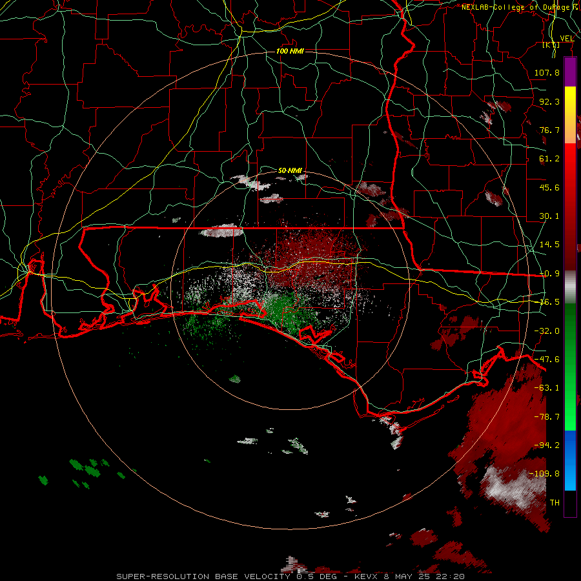Screen dimensions: 581x581
Task: Click the Super-Resolution Base Velocity caption text
Action: 290,576
